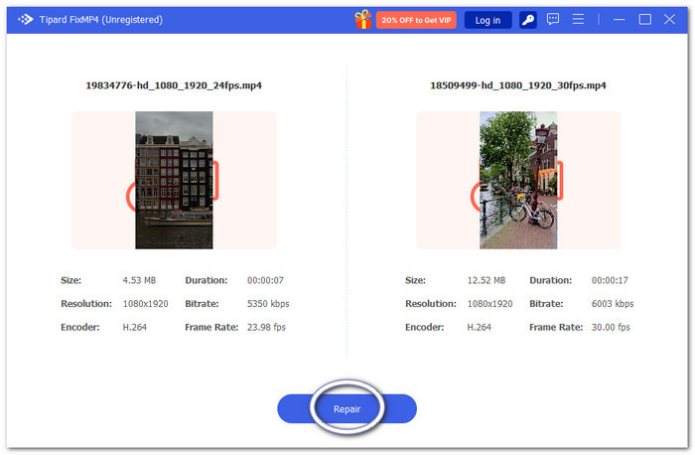Open the Log in button
Viewport: 695px width, 455px height.
tap(487, 20)
